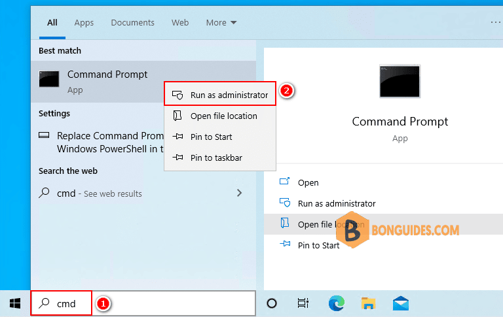This screenshot has height=317, width=503.
Task: Open the three-dots options menu
Action: coord(496,22)
